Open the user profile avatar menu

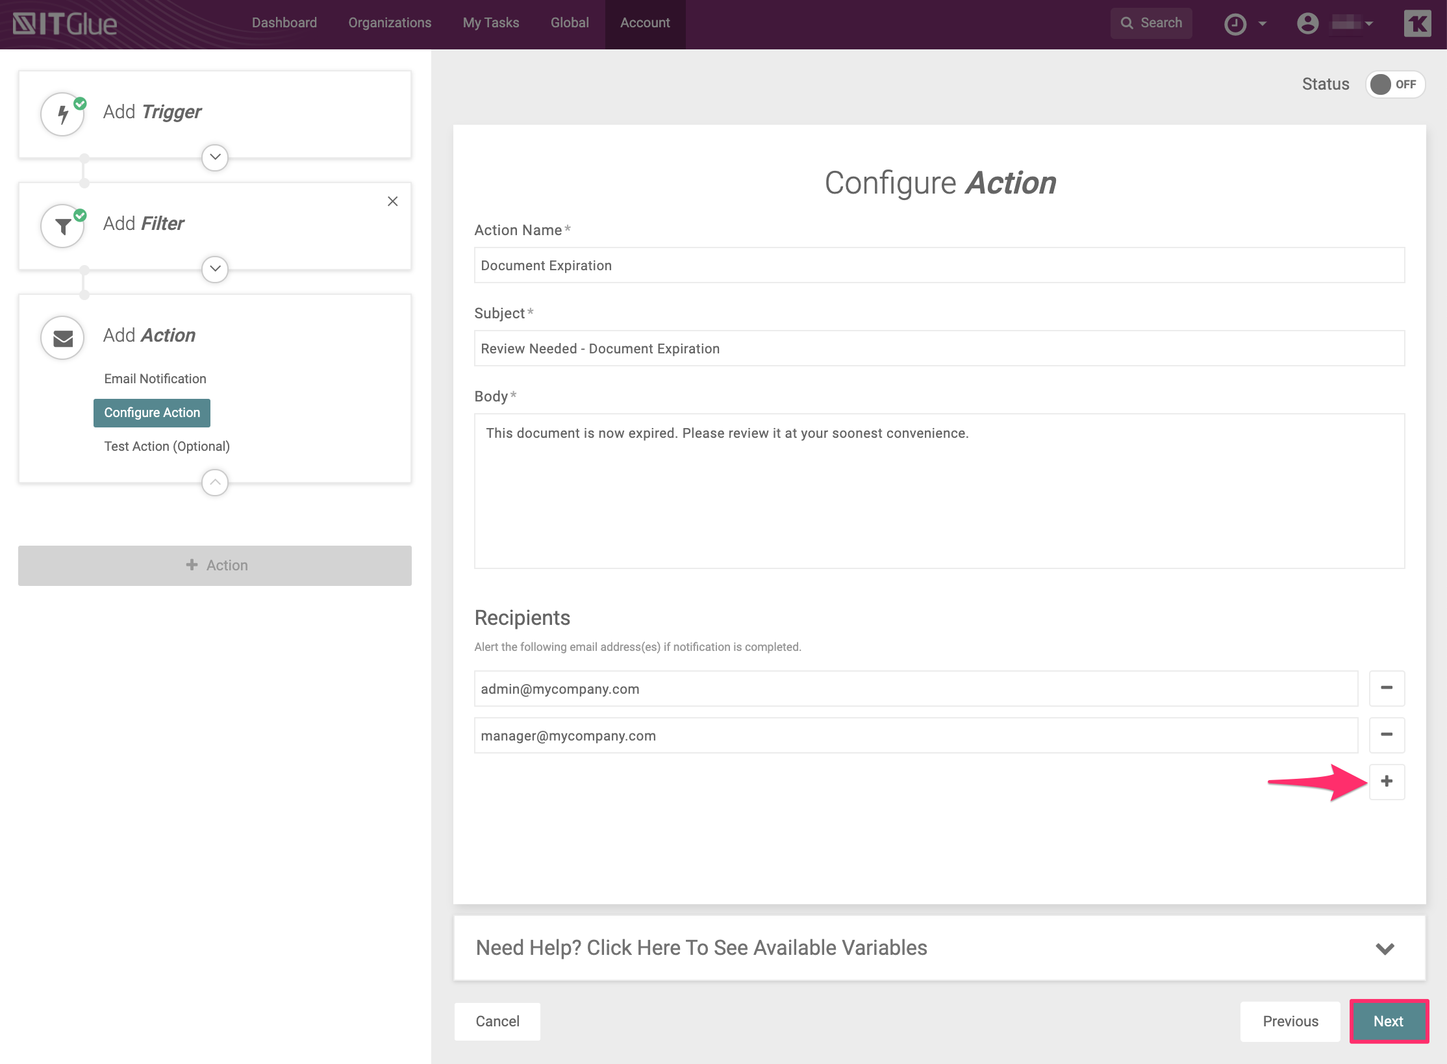tap(1307, 24)
